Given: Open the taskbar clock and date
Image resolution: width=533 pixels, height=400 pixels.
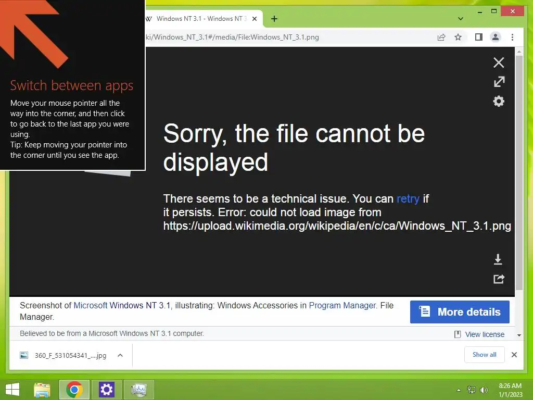Looking at the screenshot, I should (x=510, y=390).
